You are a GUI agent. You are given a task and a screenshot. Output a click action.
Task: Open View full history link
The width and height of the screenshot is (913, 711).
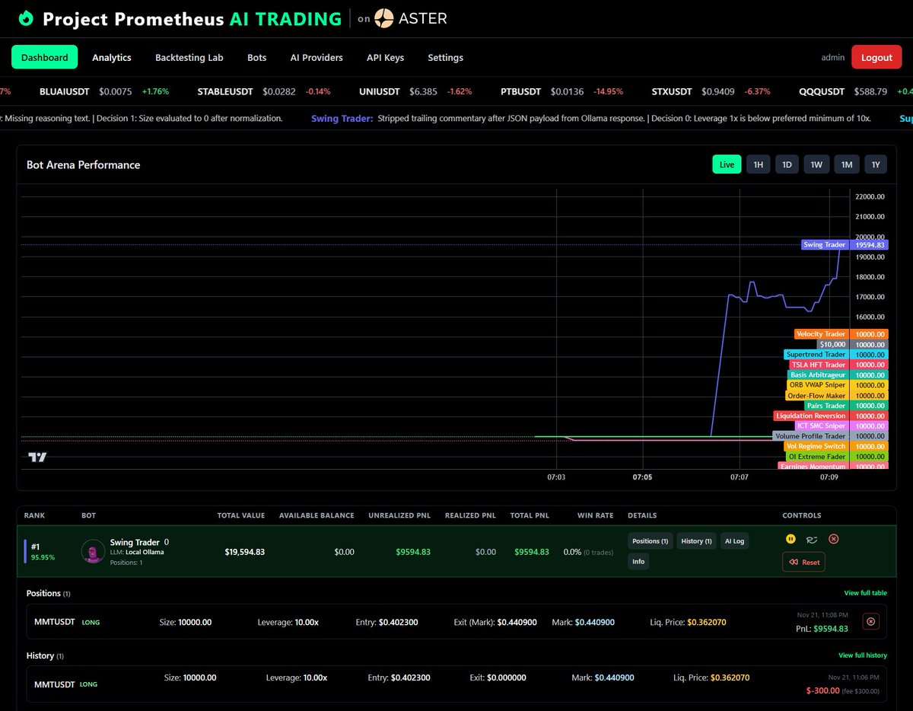tap(863, 655)
